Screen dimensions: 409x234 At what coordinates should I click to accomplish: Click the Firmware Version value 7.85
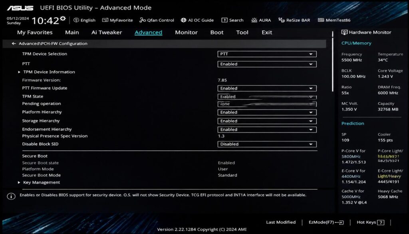click(x=222, y=80)
